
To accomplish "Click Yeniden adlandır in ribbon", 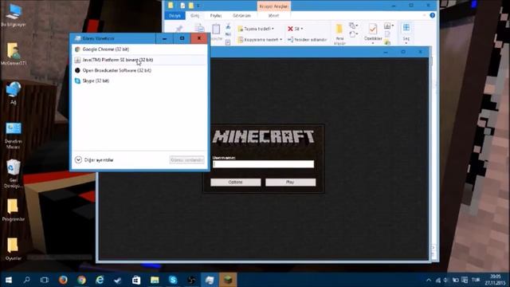I will pos(307,40).
